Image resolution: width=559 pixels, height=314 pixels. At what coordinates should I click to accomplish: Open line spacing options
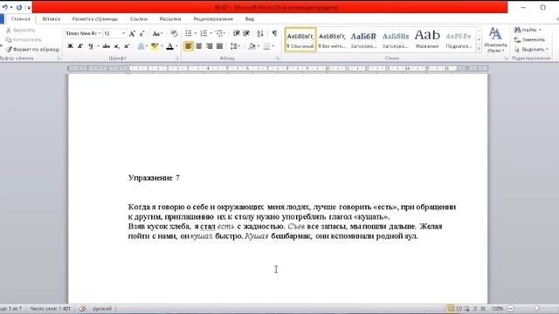(x=234, y=46)
